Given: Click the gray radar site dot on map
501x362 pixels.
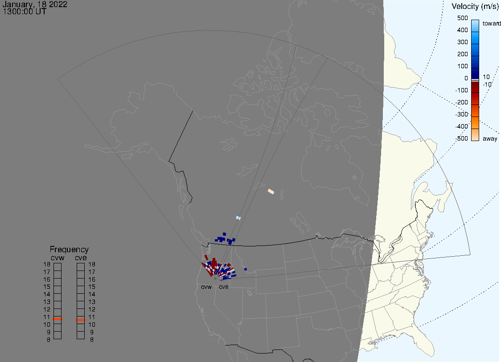Looking at the screenshot, I should point(215,279).
